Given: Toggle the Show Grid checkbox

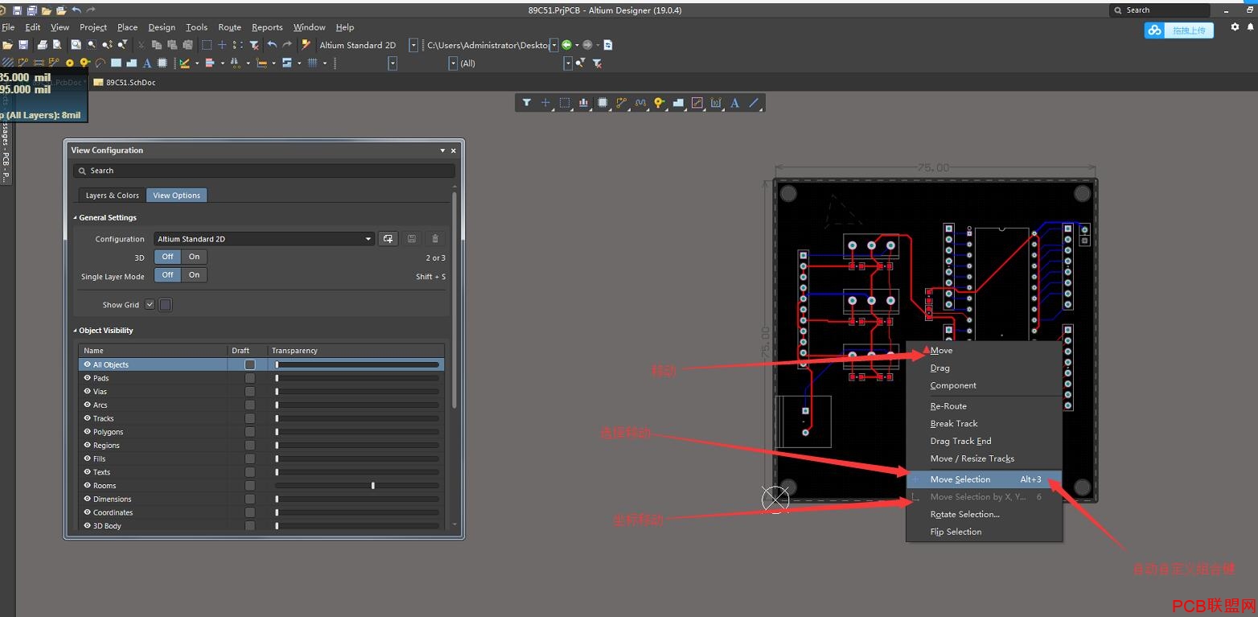Looking at the screenshot, I should [150, 305].
